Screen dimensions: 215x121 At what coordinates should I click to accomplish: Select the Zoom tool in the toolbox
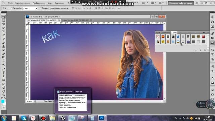point(4,95)
